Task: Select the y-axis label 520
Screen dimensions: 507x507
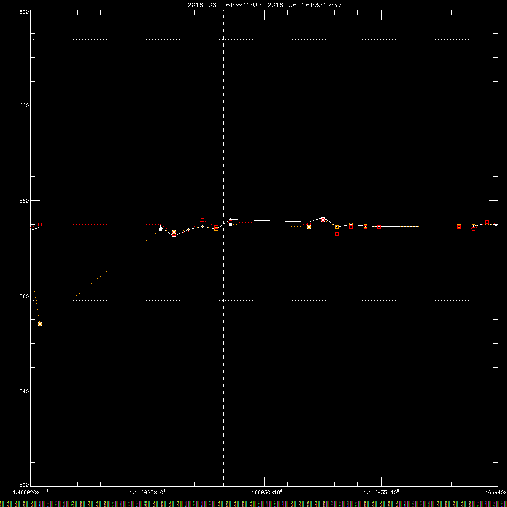Action: [24, 485]
